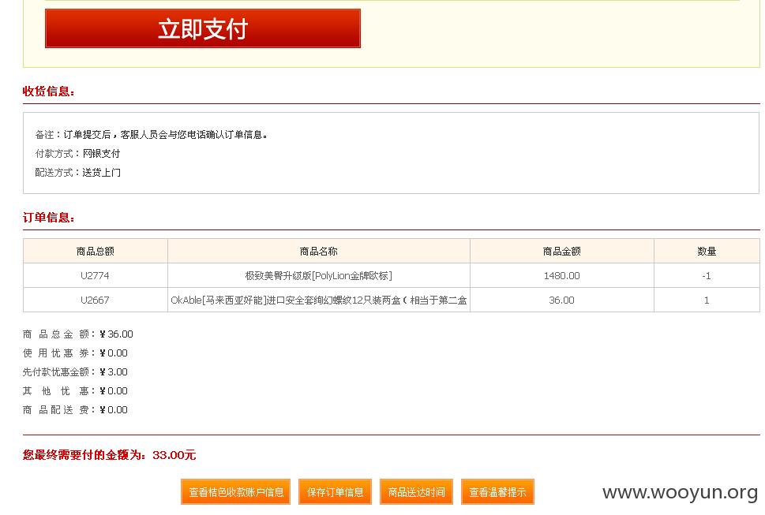Image resolution: width=765 pixels, height=515 pixels.
Task: Select the 配送方式：送货上门 line
Action: (77, 173)
